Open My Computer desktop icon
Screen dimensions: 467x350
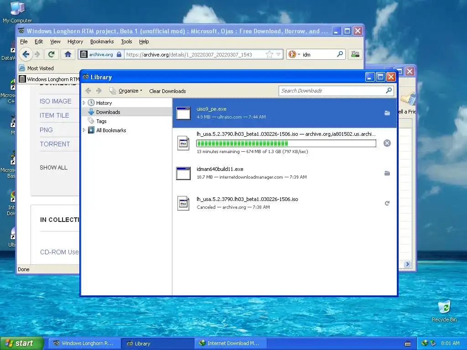click(17, 12)
